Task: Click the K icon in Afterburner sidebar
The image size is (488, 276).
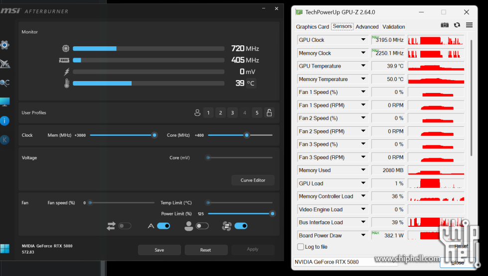Action: coord(4,140)
